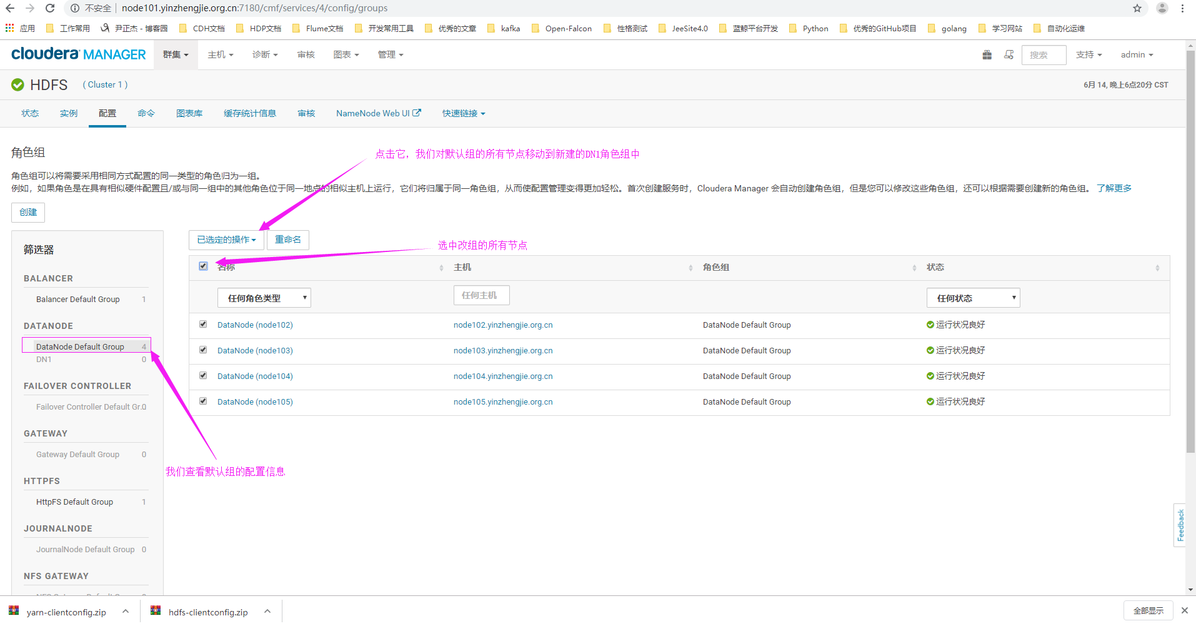The image size is (1196, 626).
Task: Reload the page with refresh icon
Action: (50, 8)
